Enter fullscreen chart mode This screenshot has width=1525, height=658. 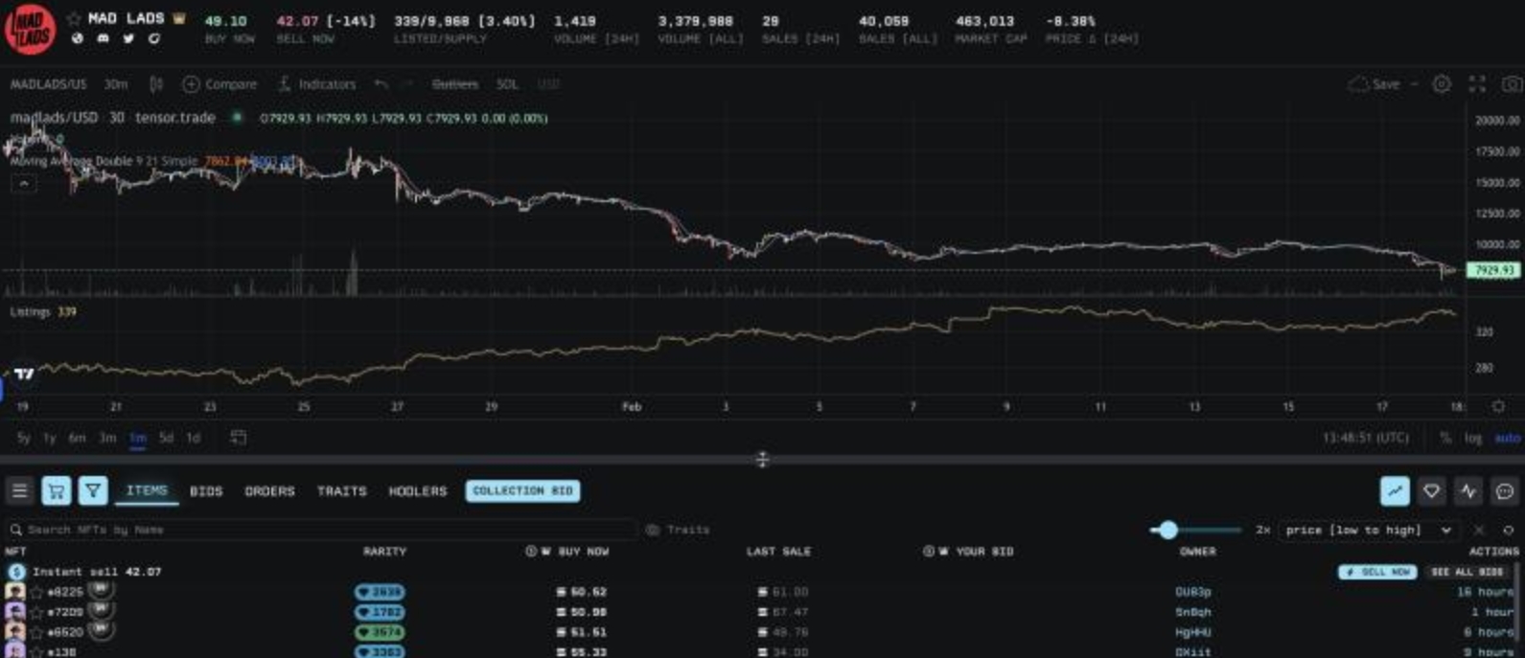pos(1477,84)
